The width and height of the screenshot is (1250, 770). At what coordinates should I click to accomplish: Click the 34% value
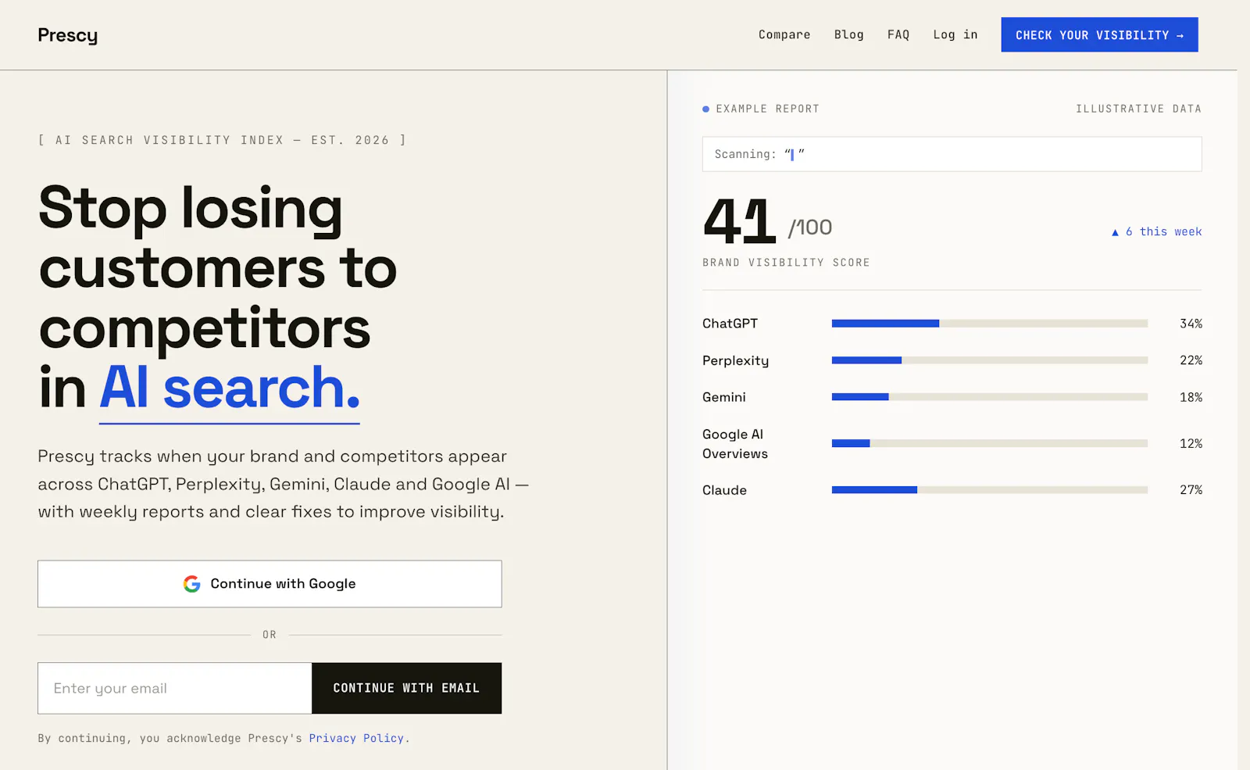1191,324
